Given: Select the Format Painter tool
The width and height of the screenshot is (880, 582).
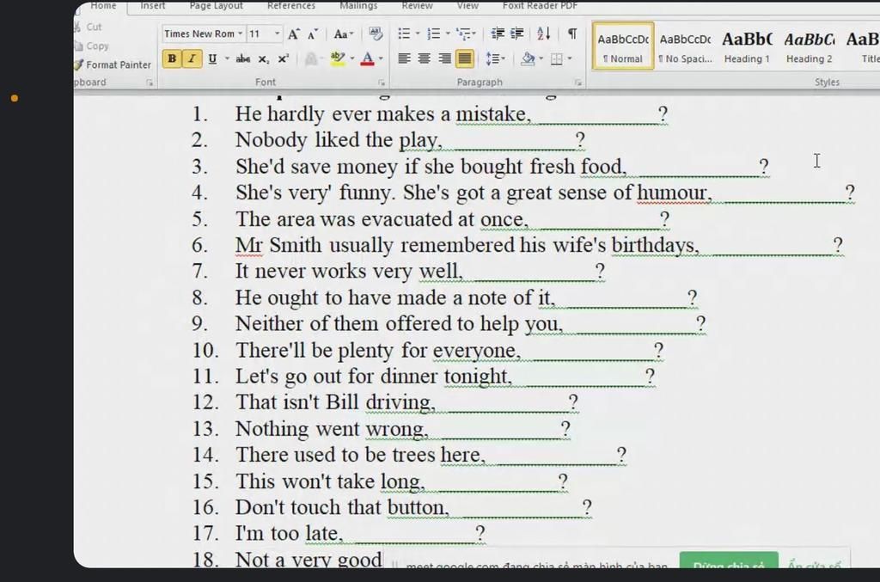Looking at the screenshot, I should [113, 64].
